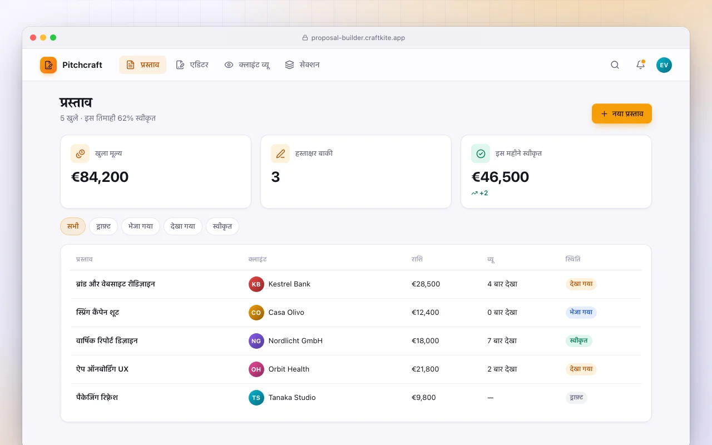This screenshot has height=445, width=712.
Task: Click the स्थिति column header
Action: pyautogui.click(x=573, y=259)
